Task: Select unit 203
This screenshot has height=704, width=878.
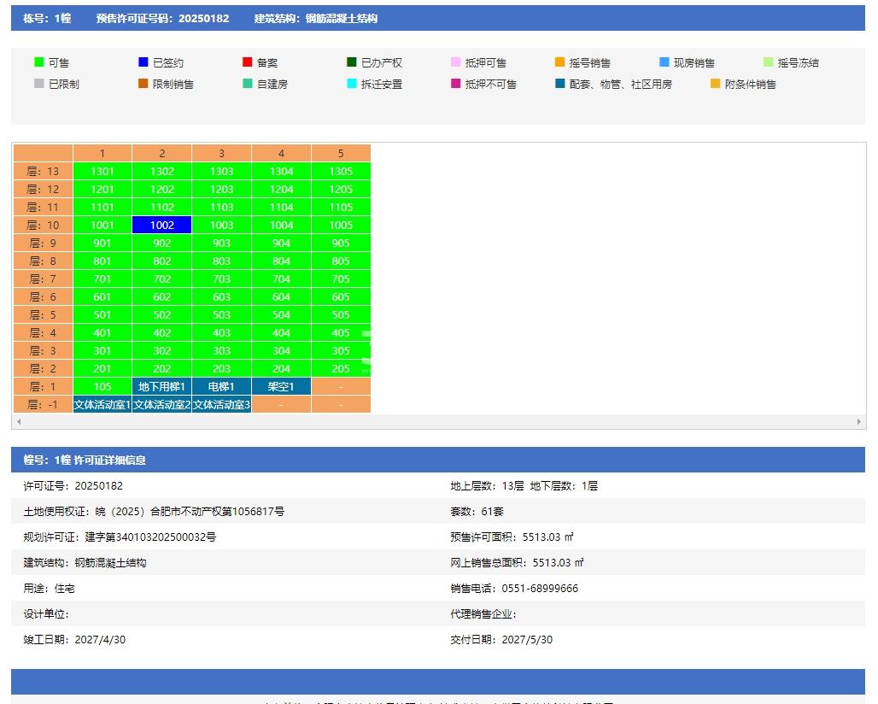Action: pyautogui.click(x=222, y=368)
